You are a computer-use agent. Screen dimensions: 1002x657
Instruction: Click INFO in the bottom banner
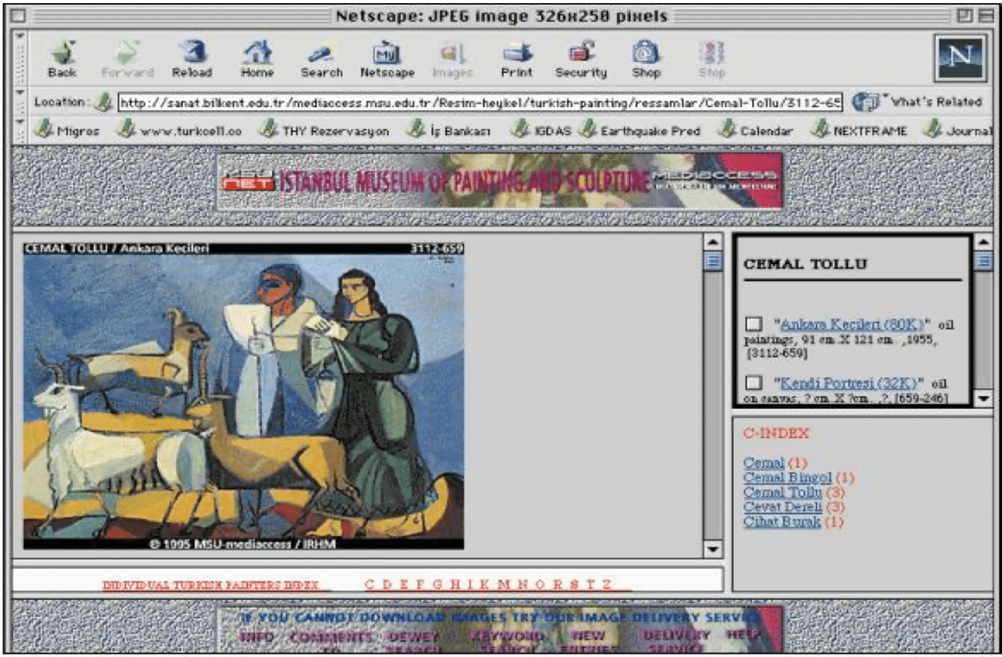tap(257, 636)
